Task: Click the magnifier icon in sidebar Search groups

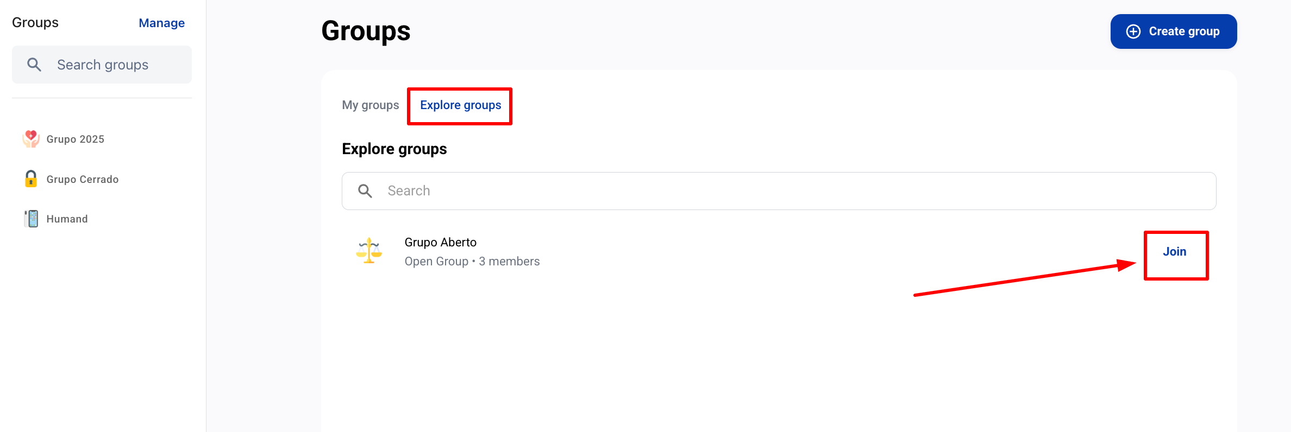Action: pyautogui.click(x=34, y=65)
